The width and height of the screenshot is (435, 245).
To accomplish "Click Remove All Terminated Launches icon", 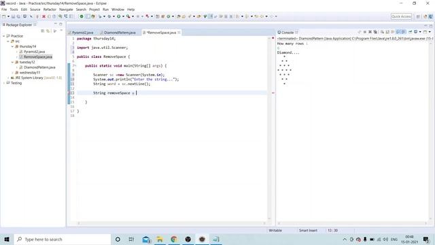I will pyautogui.click(x=375, y=32).
